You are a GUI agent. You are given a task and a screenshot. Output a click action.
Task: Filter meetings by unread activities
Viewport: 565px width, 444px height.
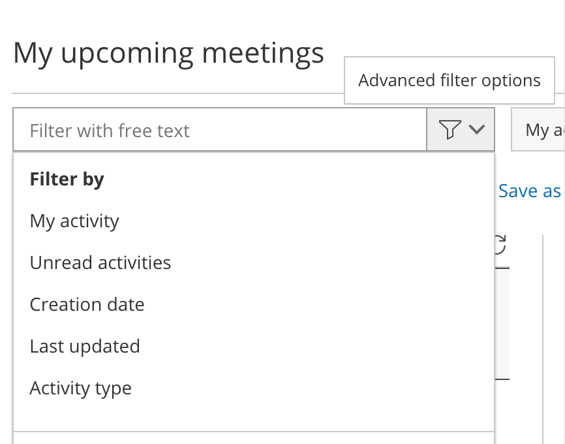(100, 262)
